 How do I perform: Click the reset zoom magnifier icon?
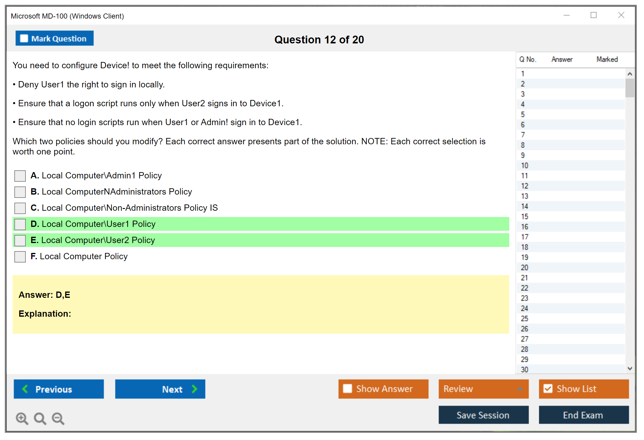pos(40,418)
